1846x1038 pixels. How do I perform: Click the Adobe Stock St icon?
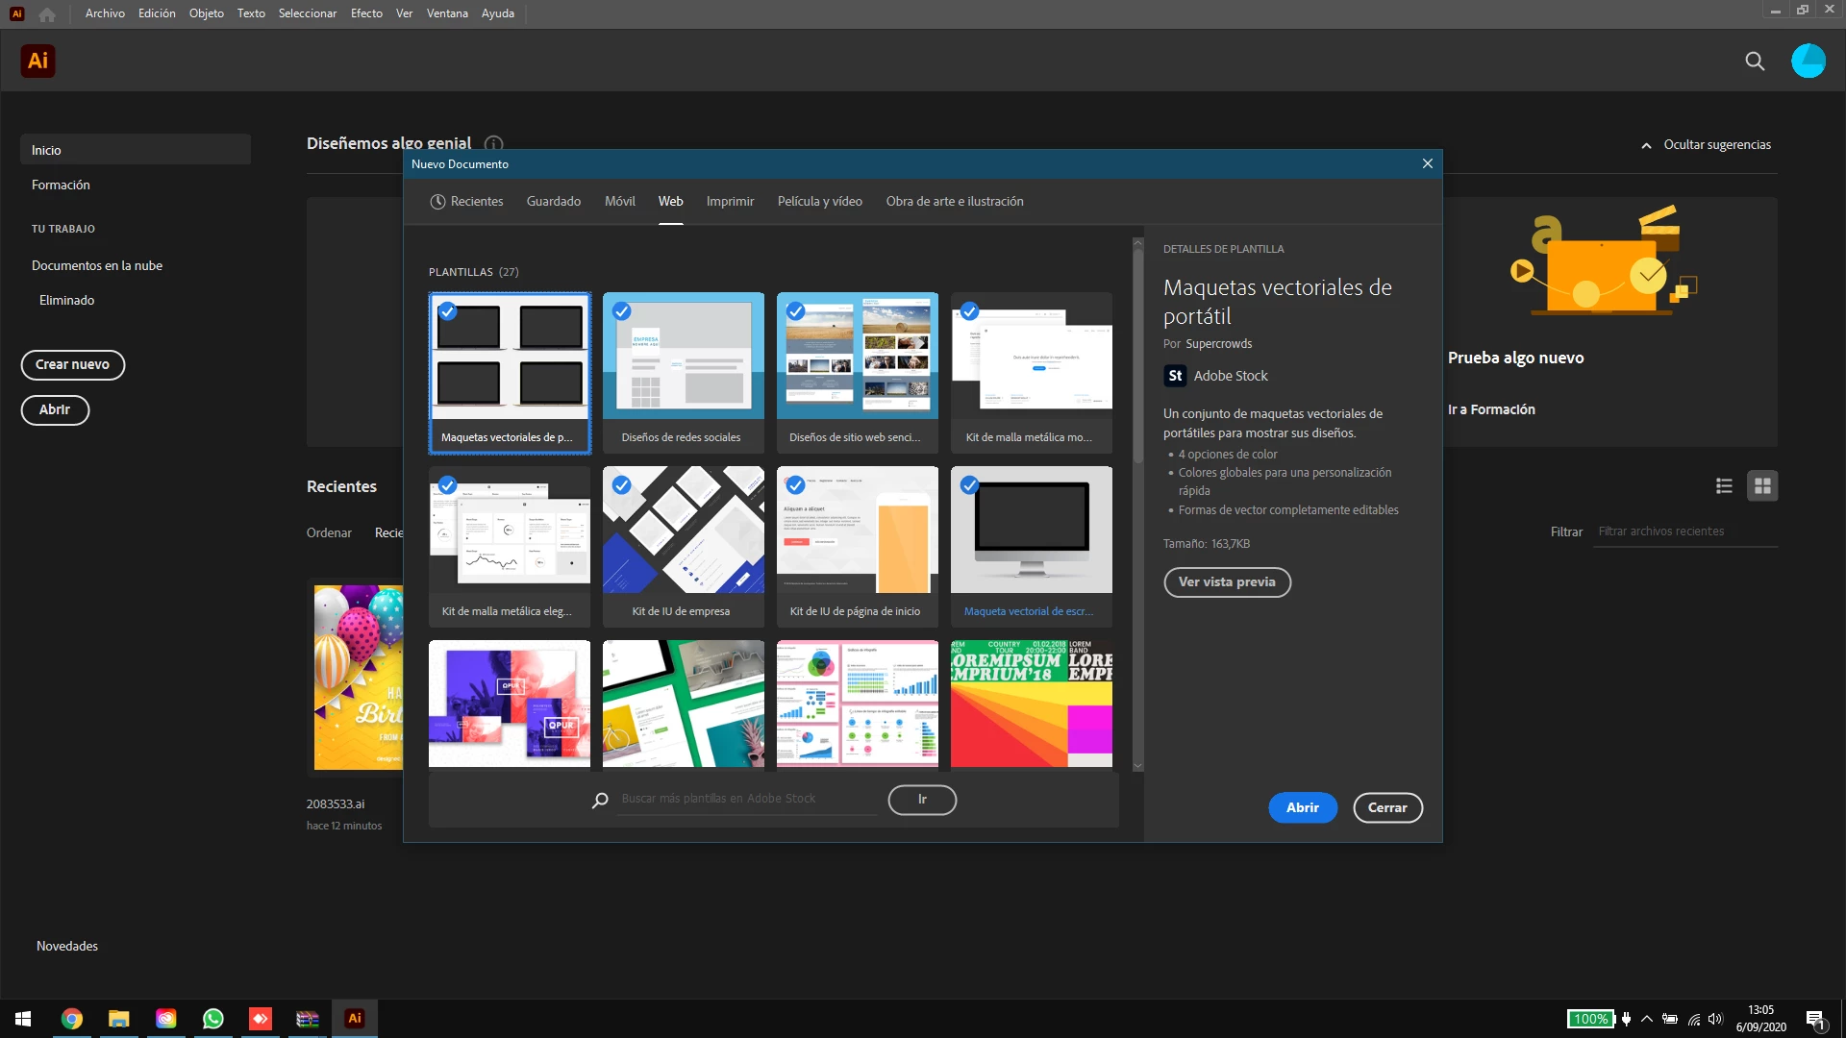coord(1175,376)
